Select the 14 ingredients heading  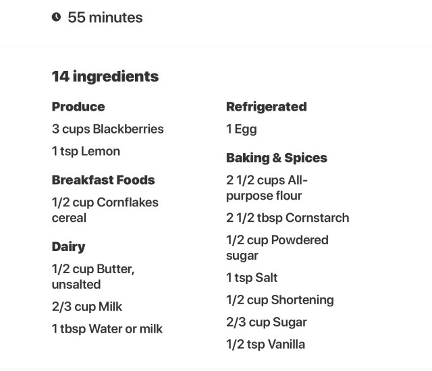point(105,76)
